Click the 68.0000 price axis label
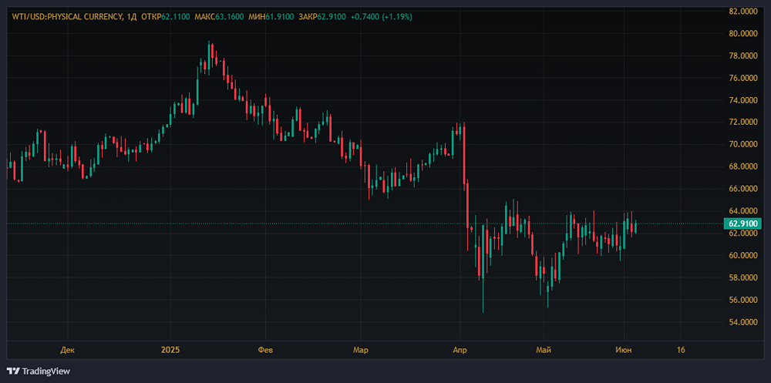This screenshot has height=383, width=771. click(742, 166)
